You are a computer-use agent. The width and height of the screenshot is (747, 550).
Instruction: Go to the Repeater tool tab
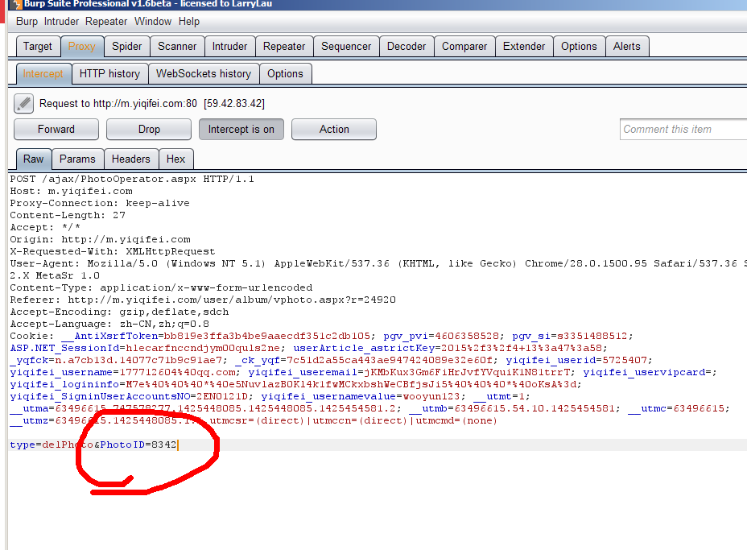[284, 46]
